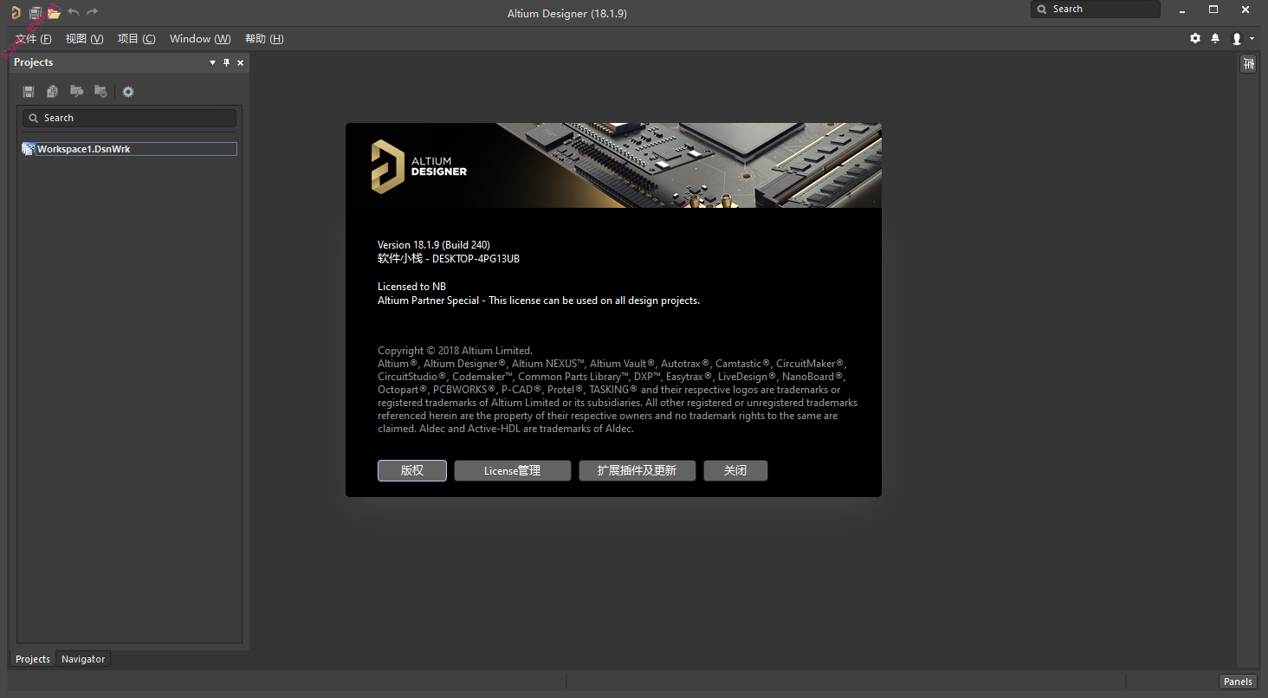Switch to the Navigator tab
Viewport: 1268px width, 698px height.
[x=83, y=659]
